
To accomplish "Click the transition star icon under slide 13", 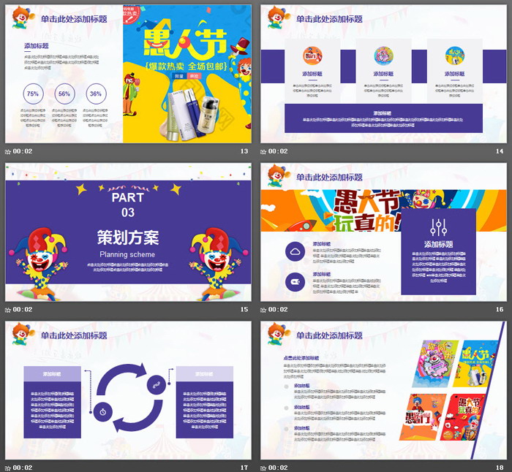I will click(x=8, y=151).
